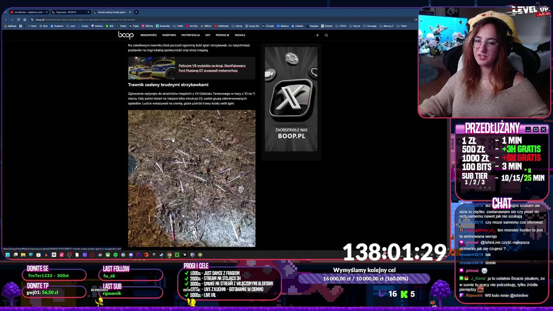Open the SOCIALE menu item
This screenshot has height=311, width=553.
240,35
